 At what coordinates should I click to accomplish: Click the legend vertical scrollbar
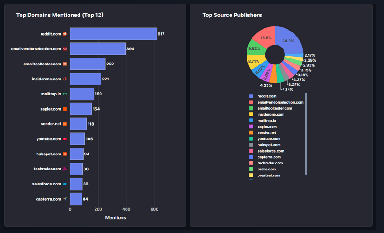tap(306, 134)
